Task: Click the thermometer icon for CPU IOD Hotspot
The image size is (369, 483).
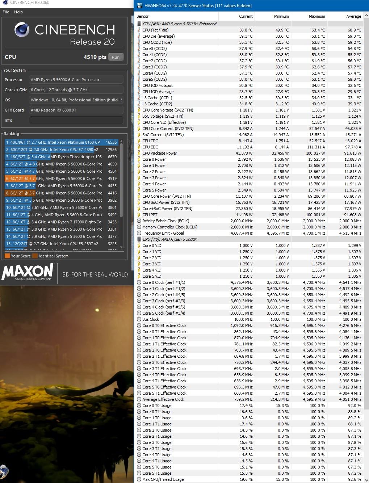Action: pyautogui.click(x=139, y=85)
